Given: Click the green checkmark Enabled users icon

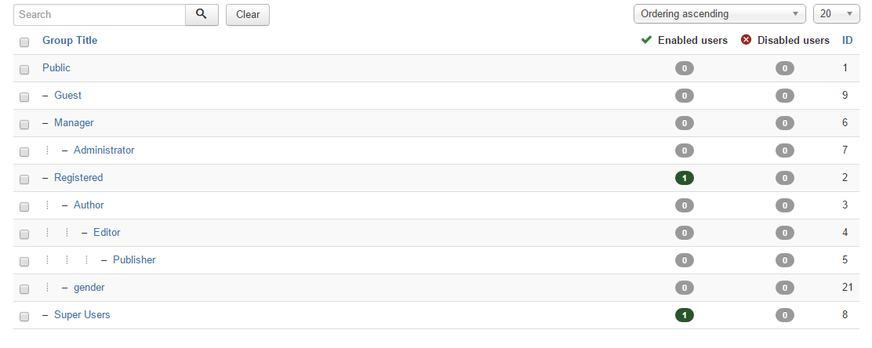Looking at the screenshot, I should click(646, 40).
